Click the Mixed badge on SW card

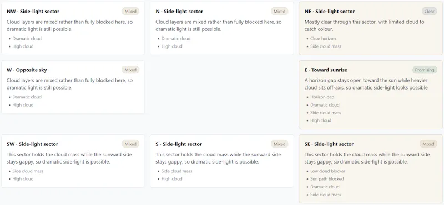point(130,144)
